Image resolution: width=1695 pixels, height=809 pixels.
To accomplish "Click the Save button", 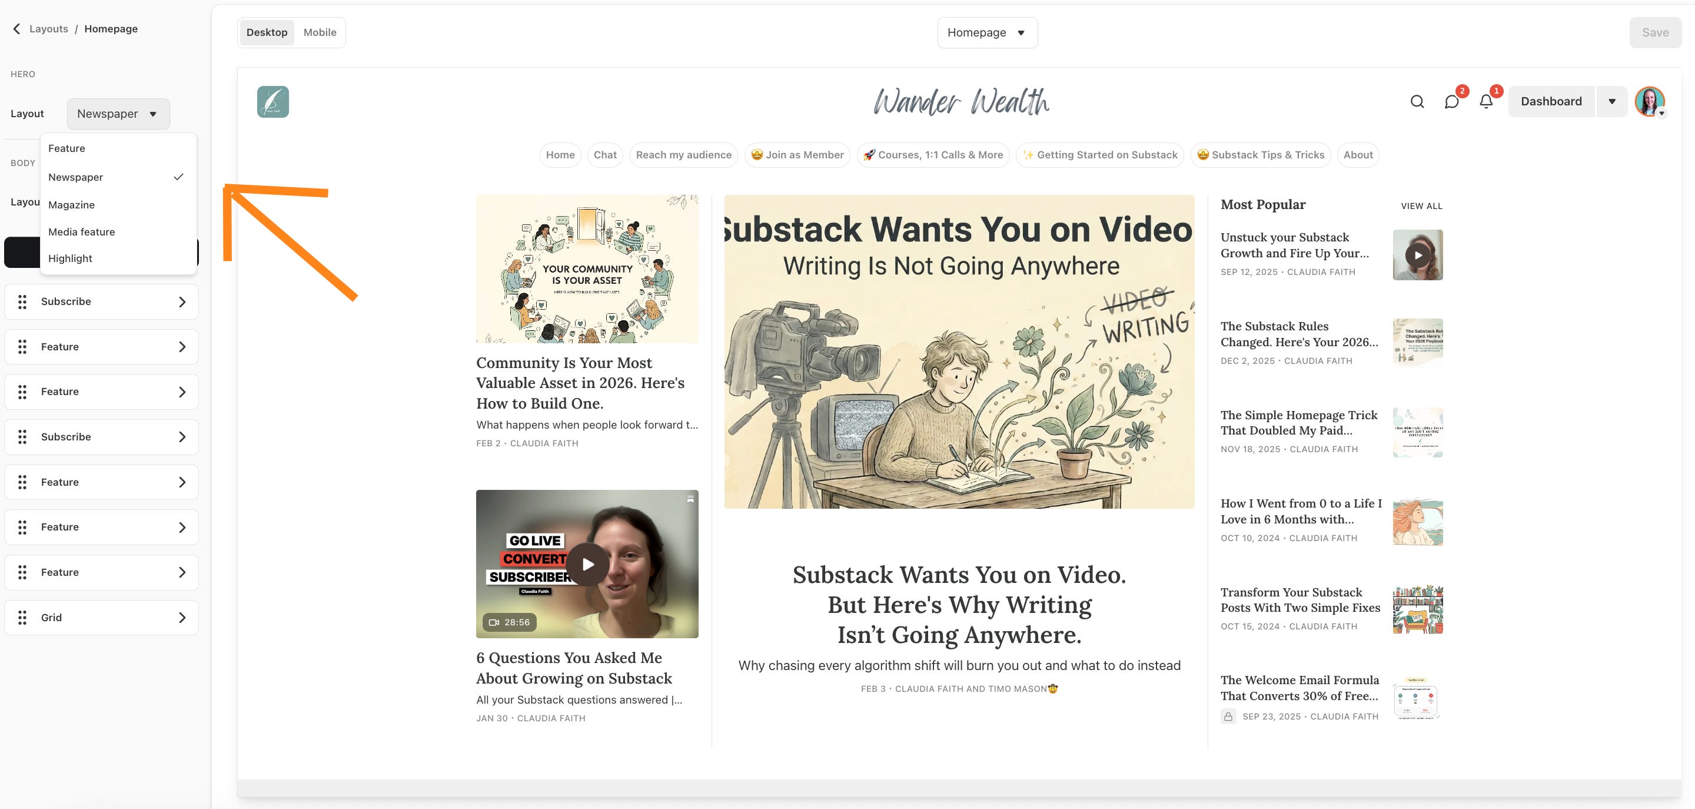I will [x=1655, y=32].
